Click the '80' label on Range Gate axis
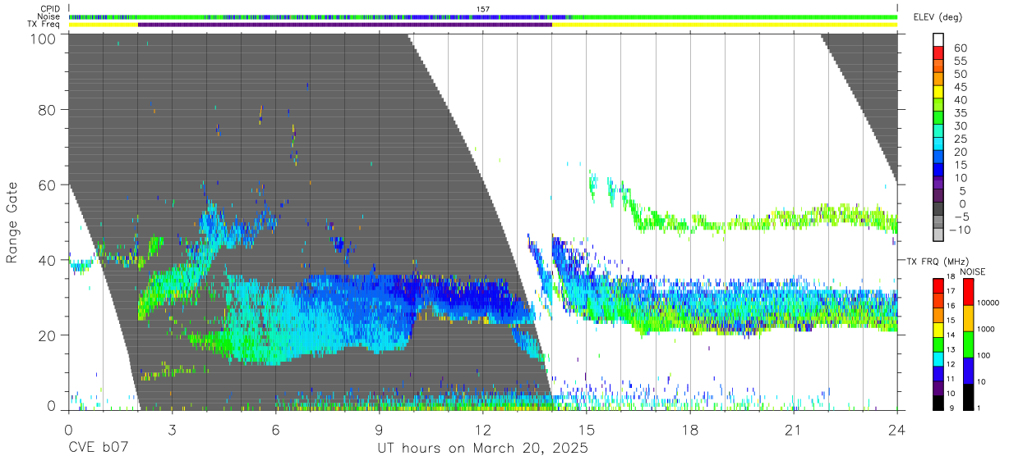The height and width of the screenshot is (465, 1009). [47, 109]
